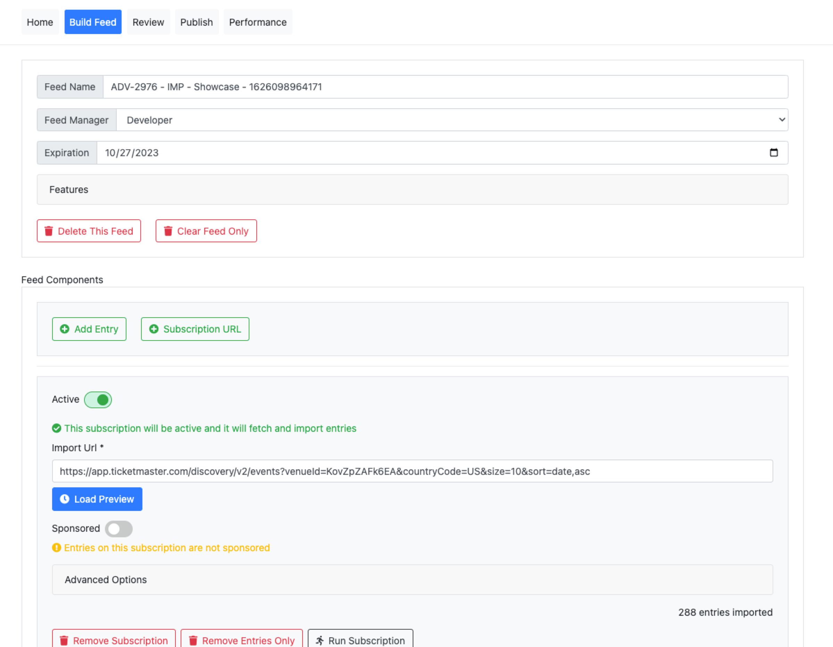
Task: Click plus icon on Subscription URL button
Action: pyautogui.click(x=154, y=329)
